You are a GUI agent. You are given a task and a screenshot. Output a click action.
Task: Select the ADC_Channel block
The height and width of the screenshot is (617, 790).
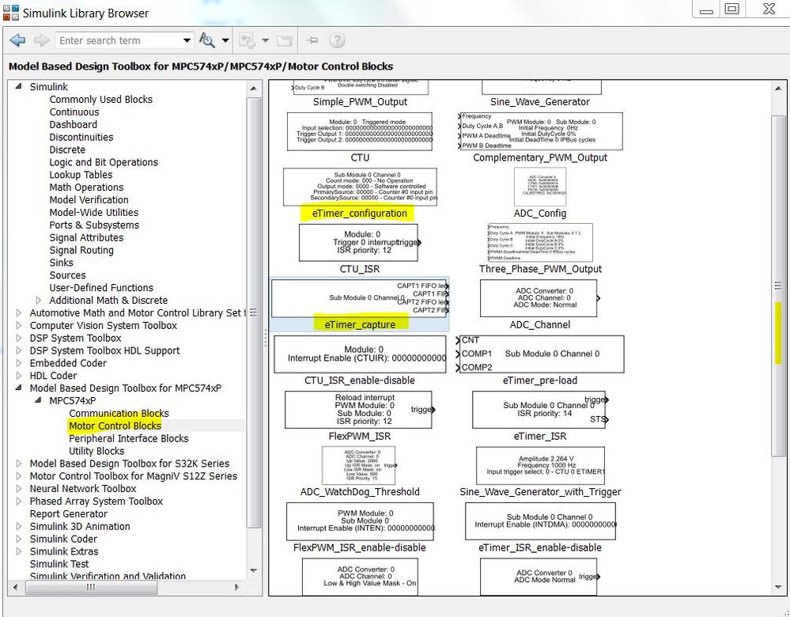pyautogui.click(x=539, y=298)
